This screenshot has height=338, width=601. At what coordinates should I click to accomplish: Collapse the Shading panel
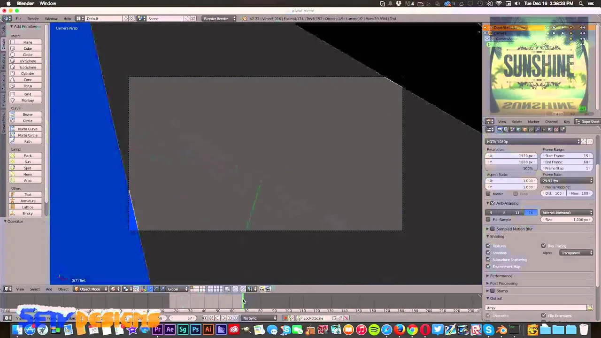click(x=497, y=237)
